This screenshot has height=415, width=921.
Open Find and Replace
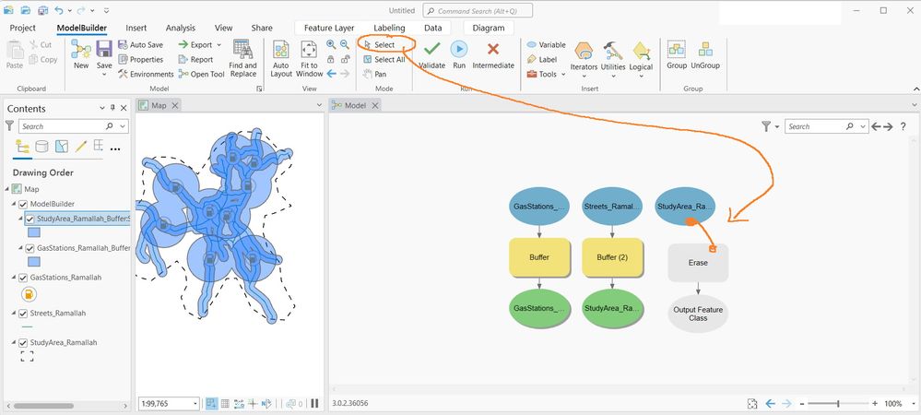(x=242, y=58)
